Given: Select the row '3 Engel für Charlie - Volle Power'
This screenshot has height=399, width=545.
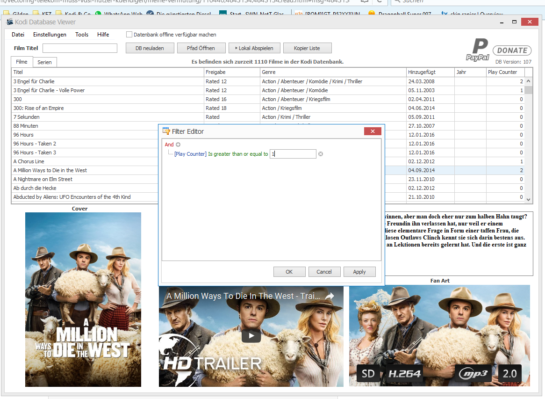Looking at the screenshot, I should coord(268,90).
